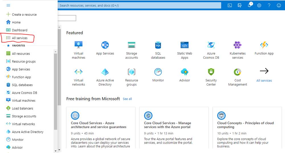This screenshot has width=285, height=153.
Task: Open Azure Cosmos DB in sidebar
Action: tap(22, 93)
